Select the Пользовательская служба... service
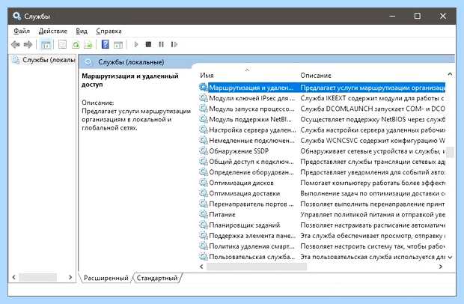464x304 pixels. click(x=251, y=257)
